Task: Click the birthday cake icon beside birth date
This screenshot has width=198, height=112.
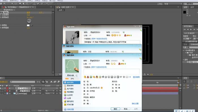Action: click(x=102, y=88)
